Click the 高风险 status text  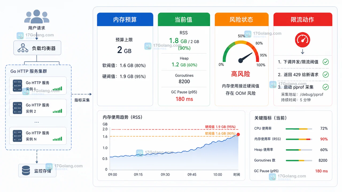241,74
